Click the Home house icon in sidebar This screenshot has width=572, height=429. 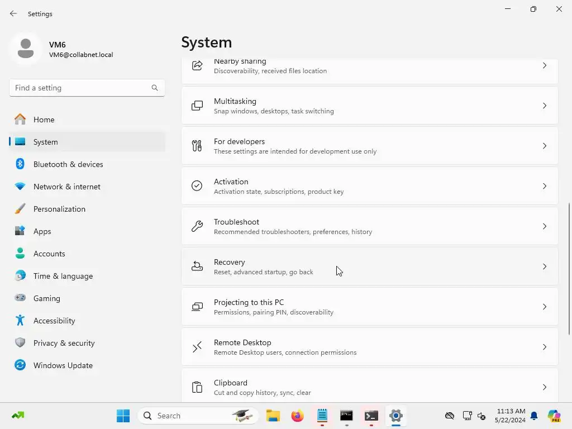pyautogui.click(x=20, y=120)
